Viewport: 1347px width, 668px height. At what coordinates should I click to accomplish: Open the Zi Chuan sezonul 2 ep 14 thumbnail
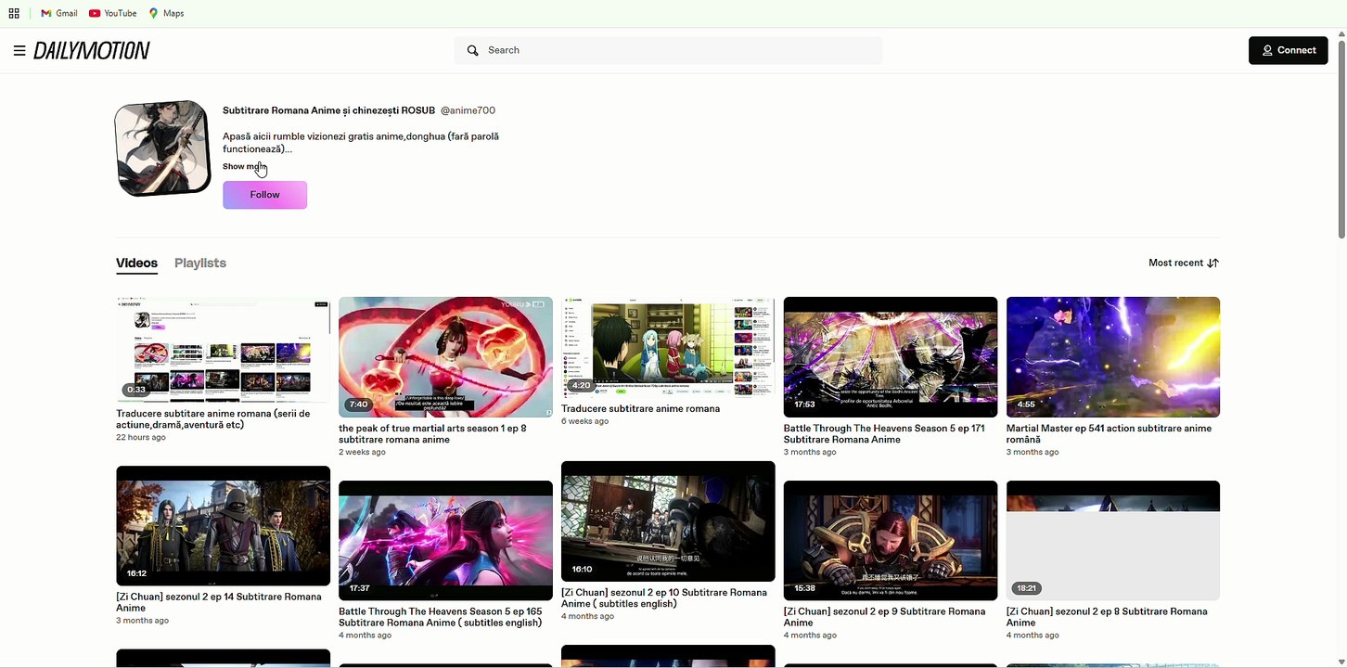[x=223, y=525]
